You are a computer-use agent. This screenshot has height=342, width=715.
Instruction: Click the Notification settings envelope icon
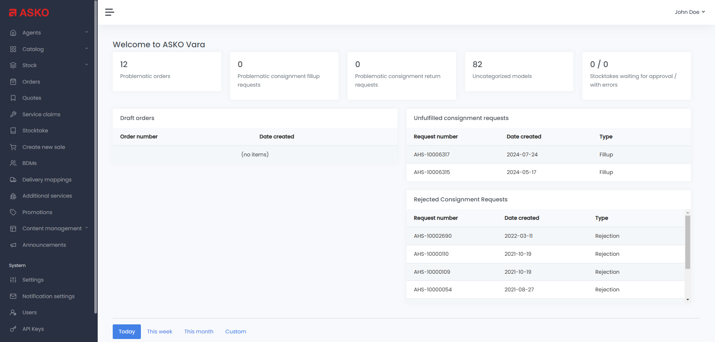pos(13,296)
